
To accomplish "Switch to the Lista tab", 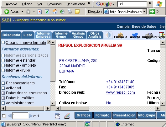I will coord(28,35).
